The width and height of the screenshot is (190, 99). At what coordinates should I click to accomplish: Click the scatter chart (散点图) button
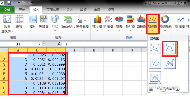(x=153, y=24)
